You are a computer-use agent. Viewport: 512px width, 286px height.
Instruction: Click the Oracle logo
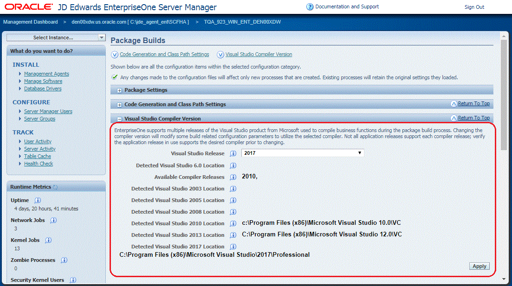pyautogui.click(x=28, y=7)
